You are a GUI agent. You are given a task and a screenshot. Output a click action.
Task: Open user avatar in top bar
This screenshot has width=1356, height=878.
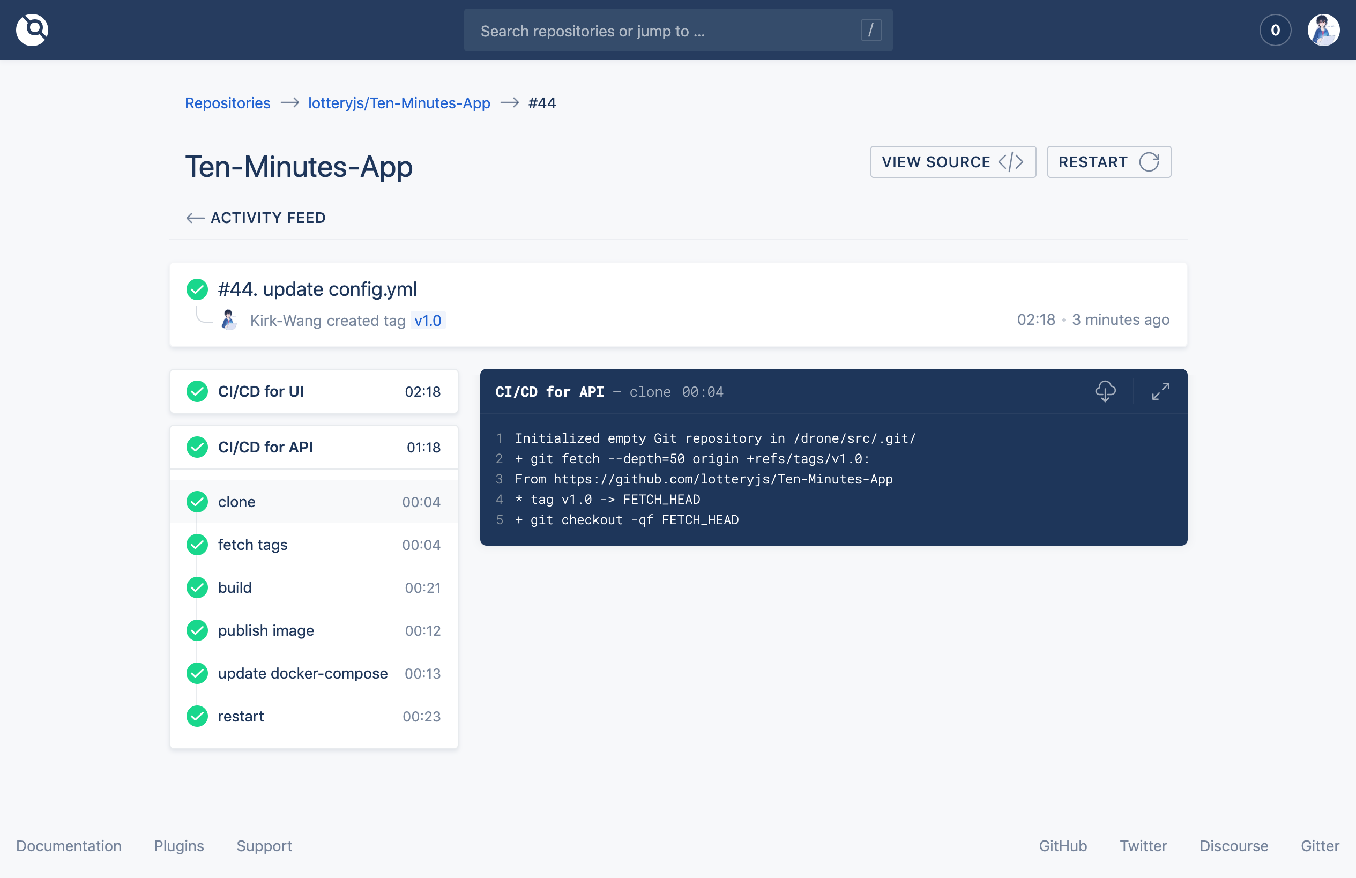1323,29
